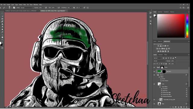Viewport: 193px width, 109px height.
Task: Click the fx layer style icon at panel bottom
Action: (x=173, y=107)
